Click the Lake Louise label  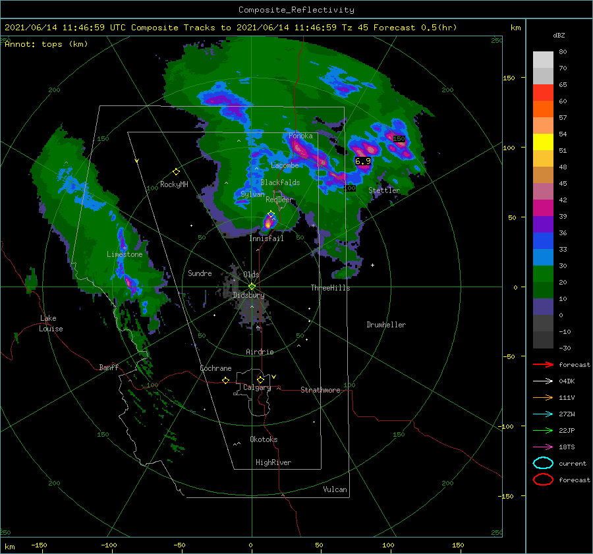point(51,323)
